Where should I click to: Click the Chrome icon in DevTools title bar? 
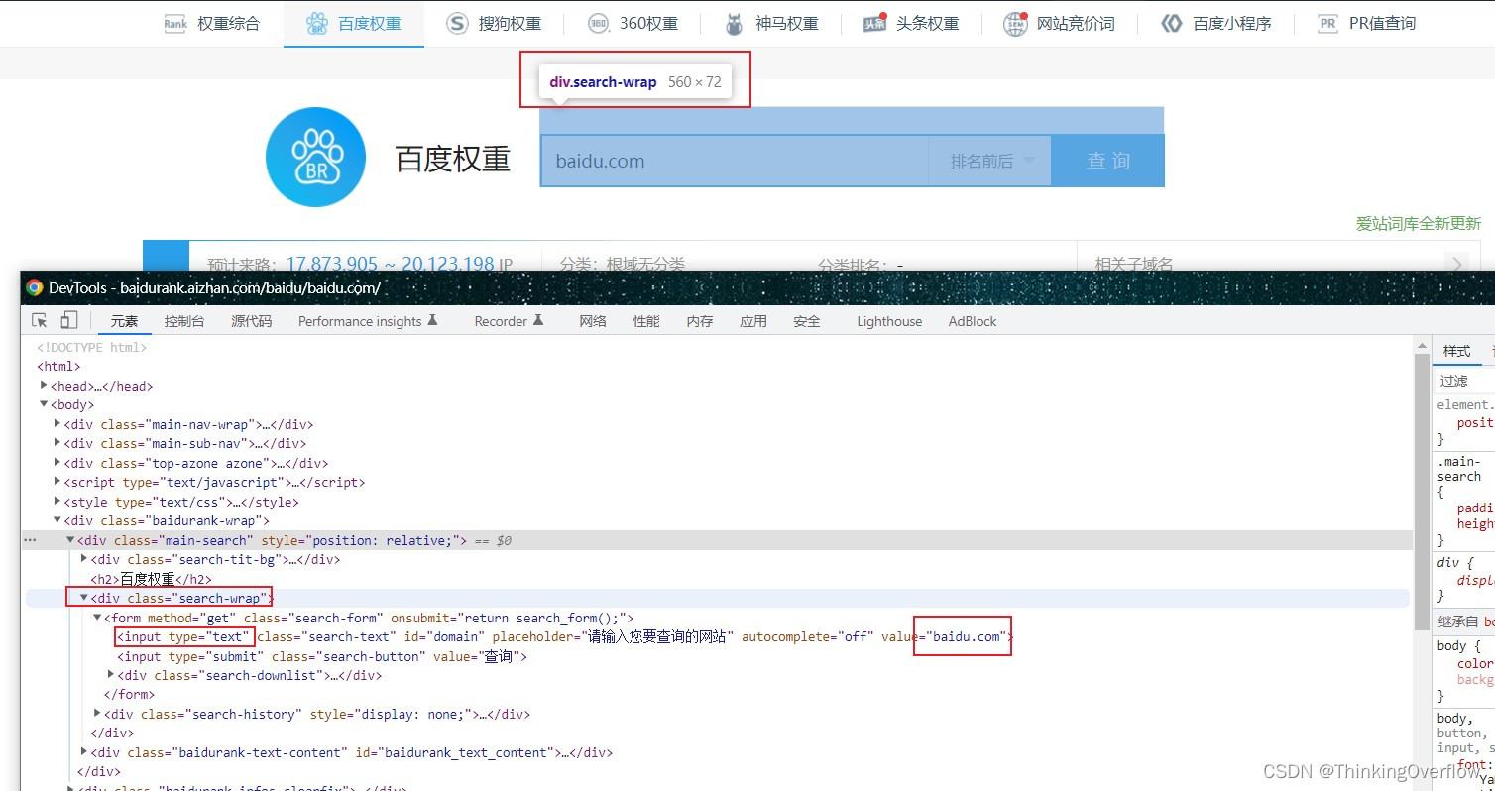[35, 287]
